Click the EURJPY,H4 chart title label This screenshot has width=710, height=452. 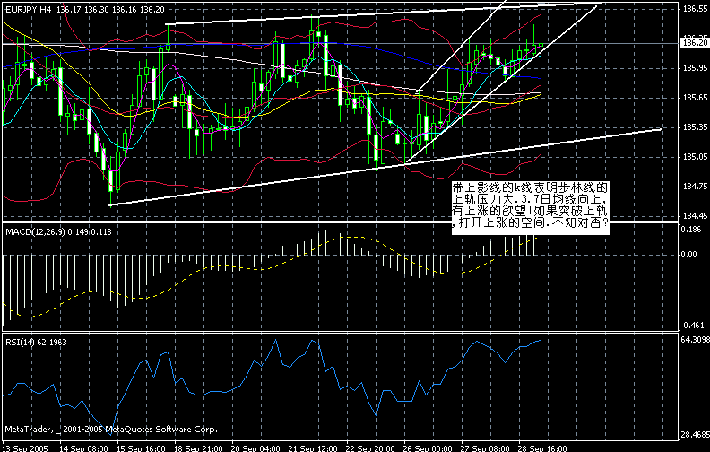[28, 9]
